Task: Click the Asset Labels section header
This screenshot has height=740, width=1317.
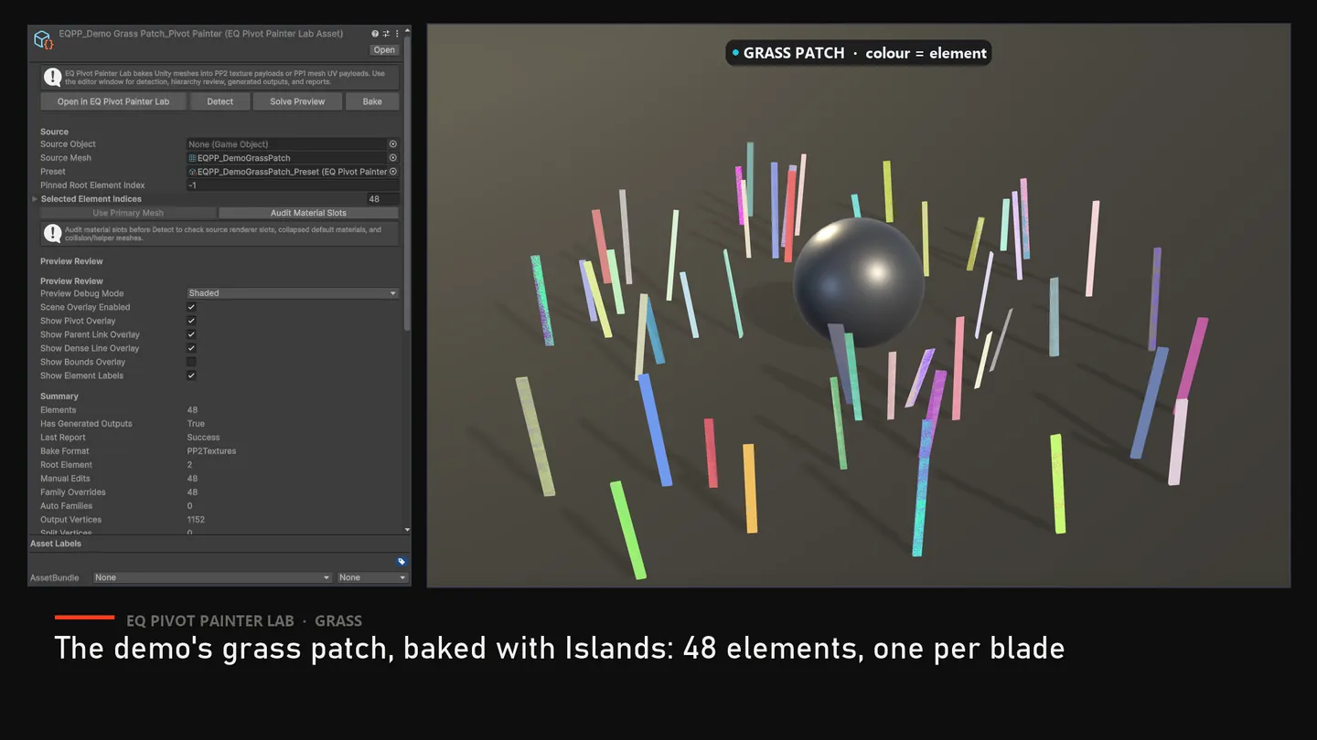Action: click(56, 544)
